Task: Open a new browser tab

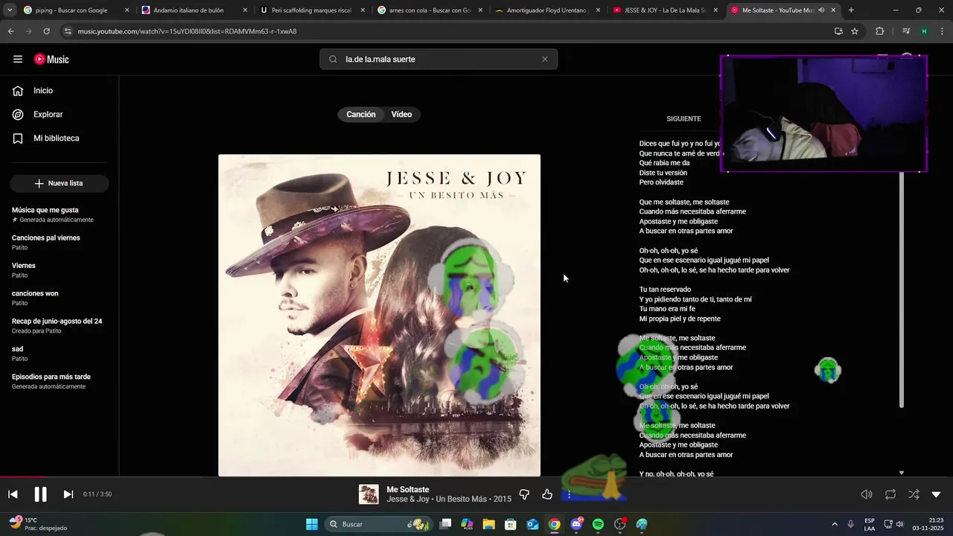Action: pos(851,10)
